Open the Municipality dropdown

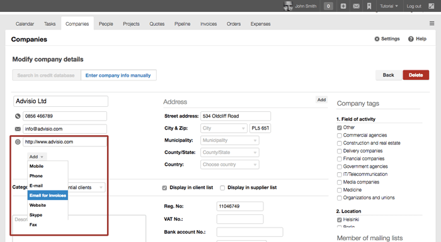[230, 140]
